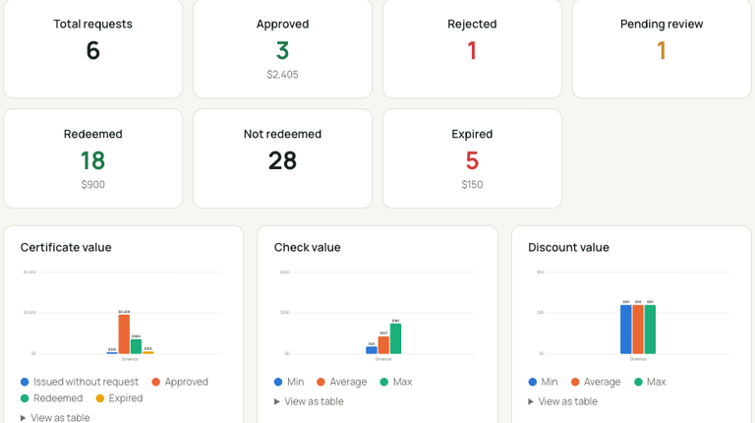755x423 pixels.
Task: Click the Not redeemed count 28
Action: point(283,160)
